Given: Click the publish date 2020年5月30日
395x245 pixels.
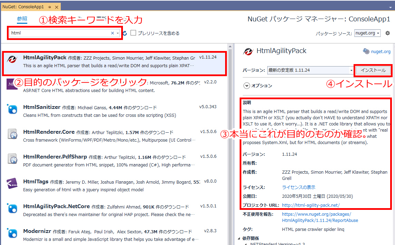Looking at the screenshot, I should 317,196.
